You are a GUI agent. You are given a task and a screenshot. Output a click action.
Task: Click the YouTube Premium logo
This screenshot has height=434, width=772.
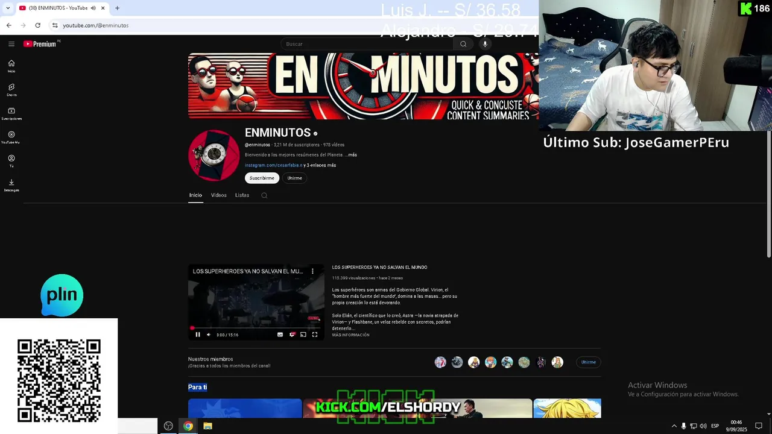40,44
